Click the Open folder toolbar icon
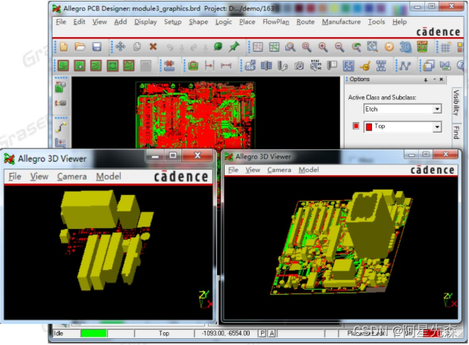 click(79, 47)
